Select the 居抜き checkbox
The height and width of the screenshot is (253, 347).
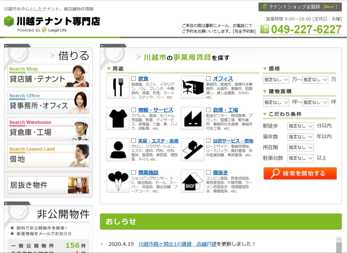pos(208,172)
